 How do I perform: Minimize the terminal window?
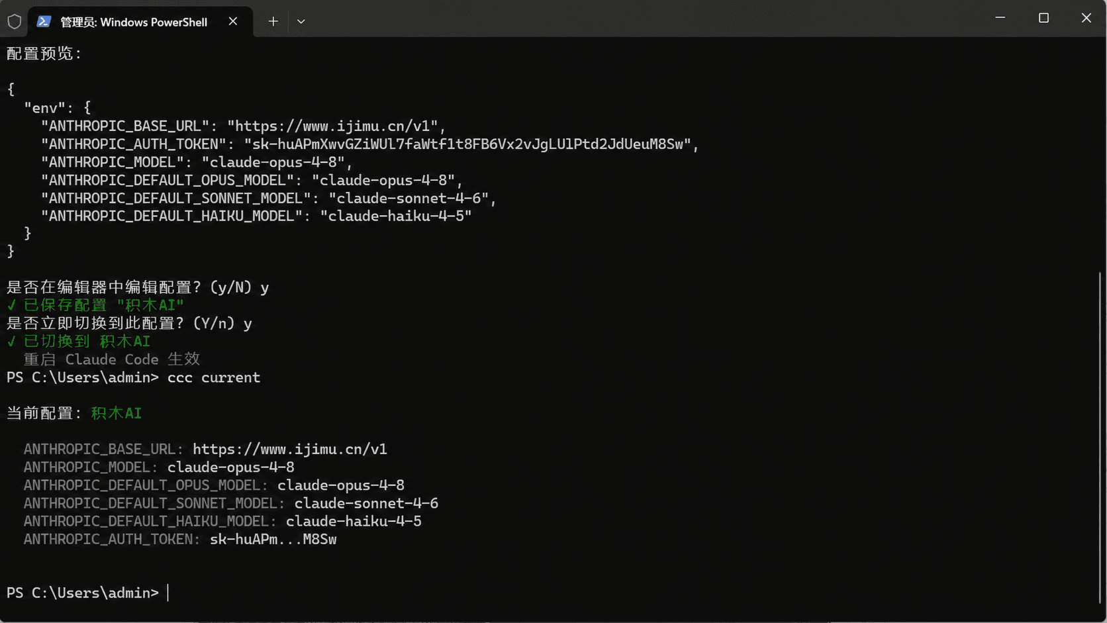[1000, 18]
